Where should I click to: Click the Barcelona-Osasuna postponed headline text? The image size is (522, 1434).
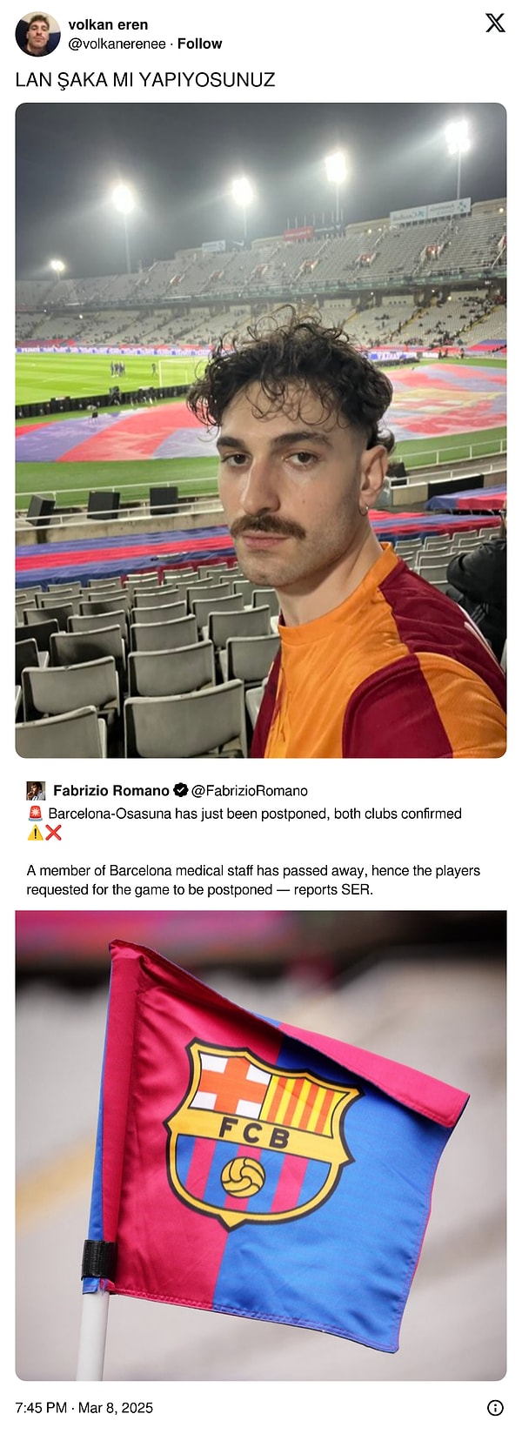click(255, 814)
